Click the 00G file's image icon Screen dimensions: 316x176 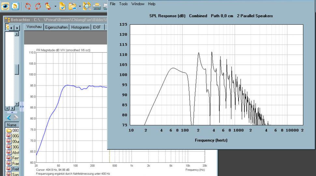(x=9, y=136)
